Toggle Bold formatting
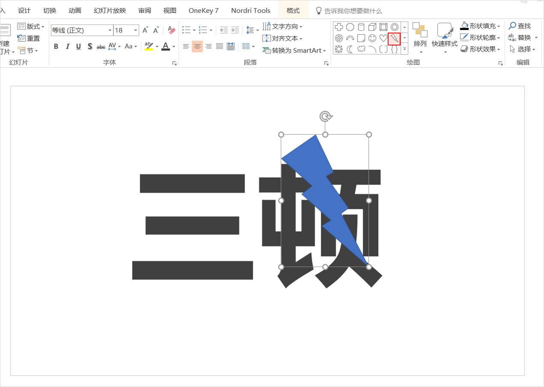 (56, 46)
